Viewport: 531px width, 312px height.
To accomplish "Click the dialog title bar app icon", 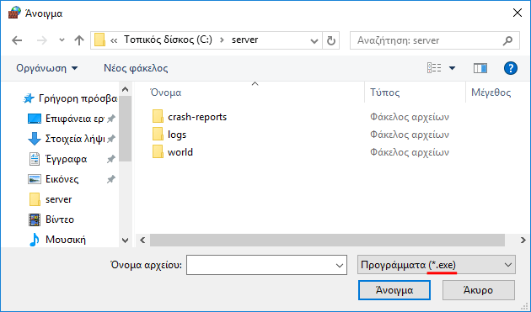I will point(14,13).
